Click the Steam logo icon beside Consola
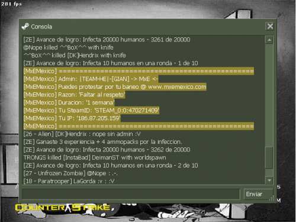296x222 pixels. coord(25,27)
